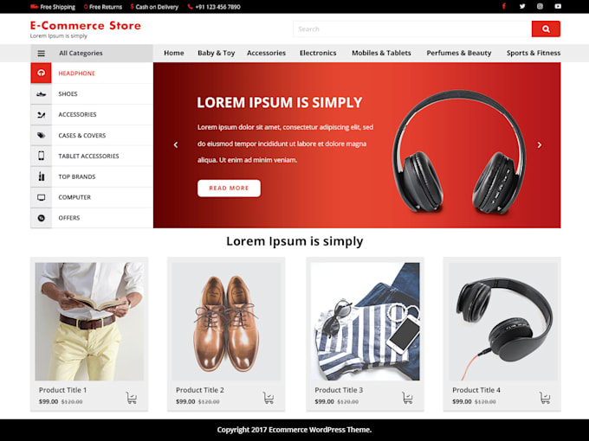
Task: Open the brown shoes product thumbnail
Action: (226, 322)
